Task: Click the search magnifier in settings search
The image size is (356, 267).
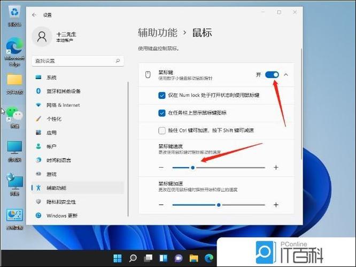Action: point(118,61)
